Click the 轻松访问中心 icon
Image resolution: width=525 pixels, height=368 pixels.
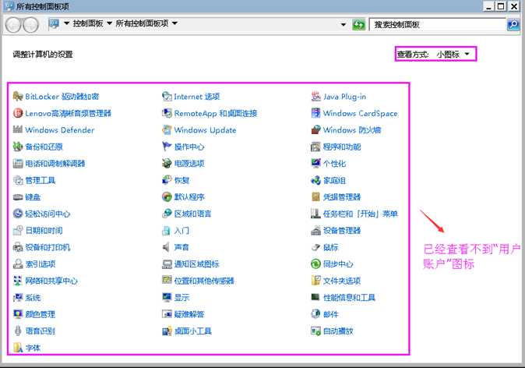point(18,214)
